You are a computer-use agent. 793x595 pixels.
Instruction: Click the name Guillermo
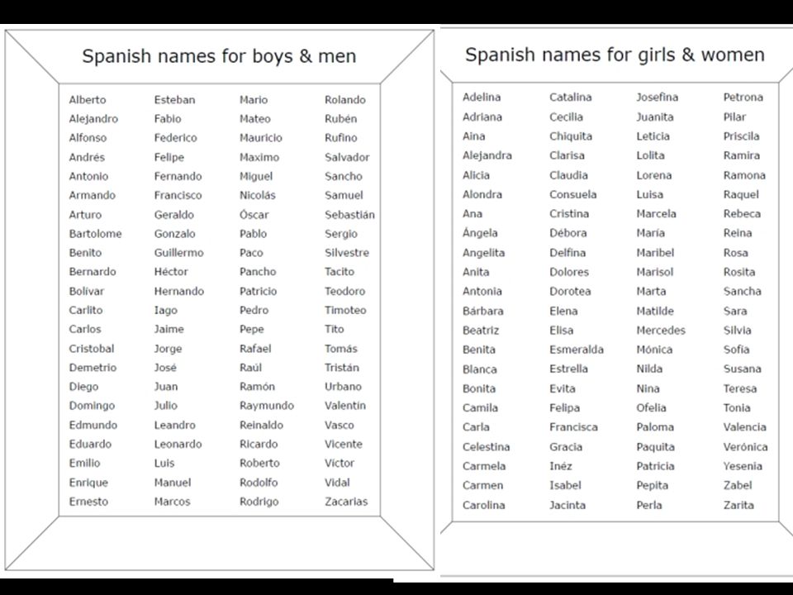179,253
